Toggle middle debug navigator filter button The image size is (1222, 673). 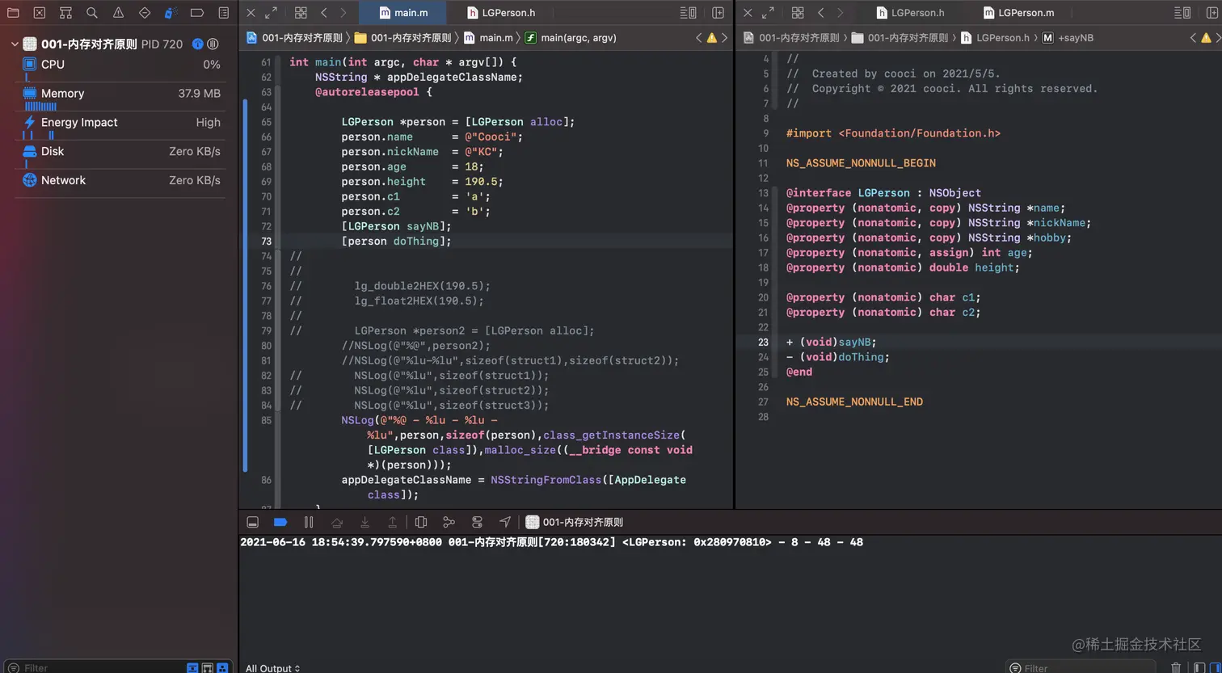pyautogui.click(x=208, y=668)
